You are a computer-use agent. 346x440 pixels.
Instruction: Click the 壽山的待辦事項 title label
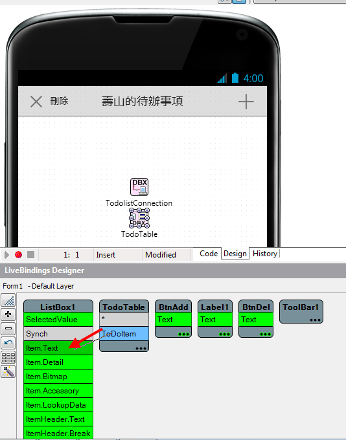(143, 102)
